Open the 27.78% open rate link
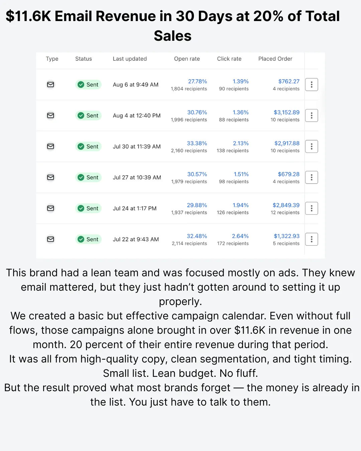This screenshot has width=361, height=451. (x=198, y=82)
